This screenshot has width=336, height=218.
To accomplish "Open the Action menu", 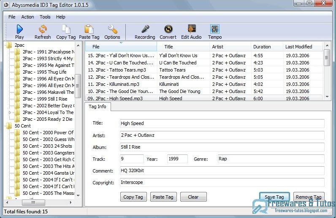I will coord(27,17).
